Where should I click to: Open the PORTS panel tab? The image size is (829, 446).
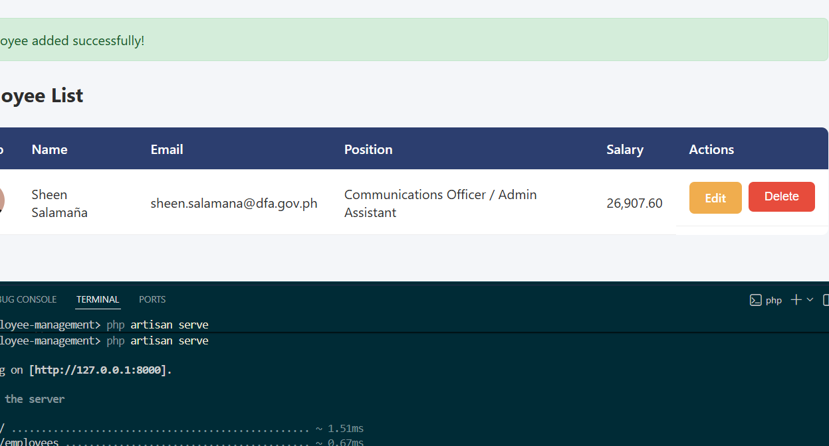click(152, 299)
